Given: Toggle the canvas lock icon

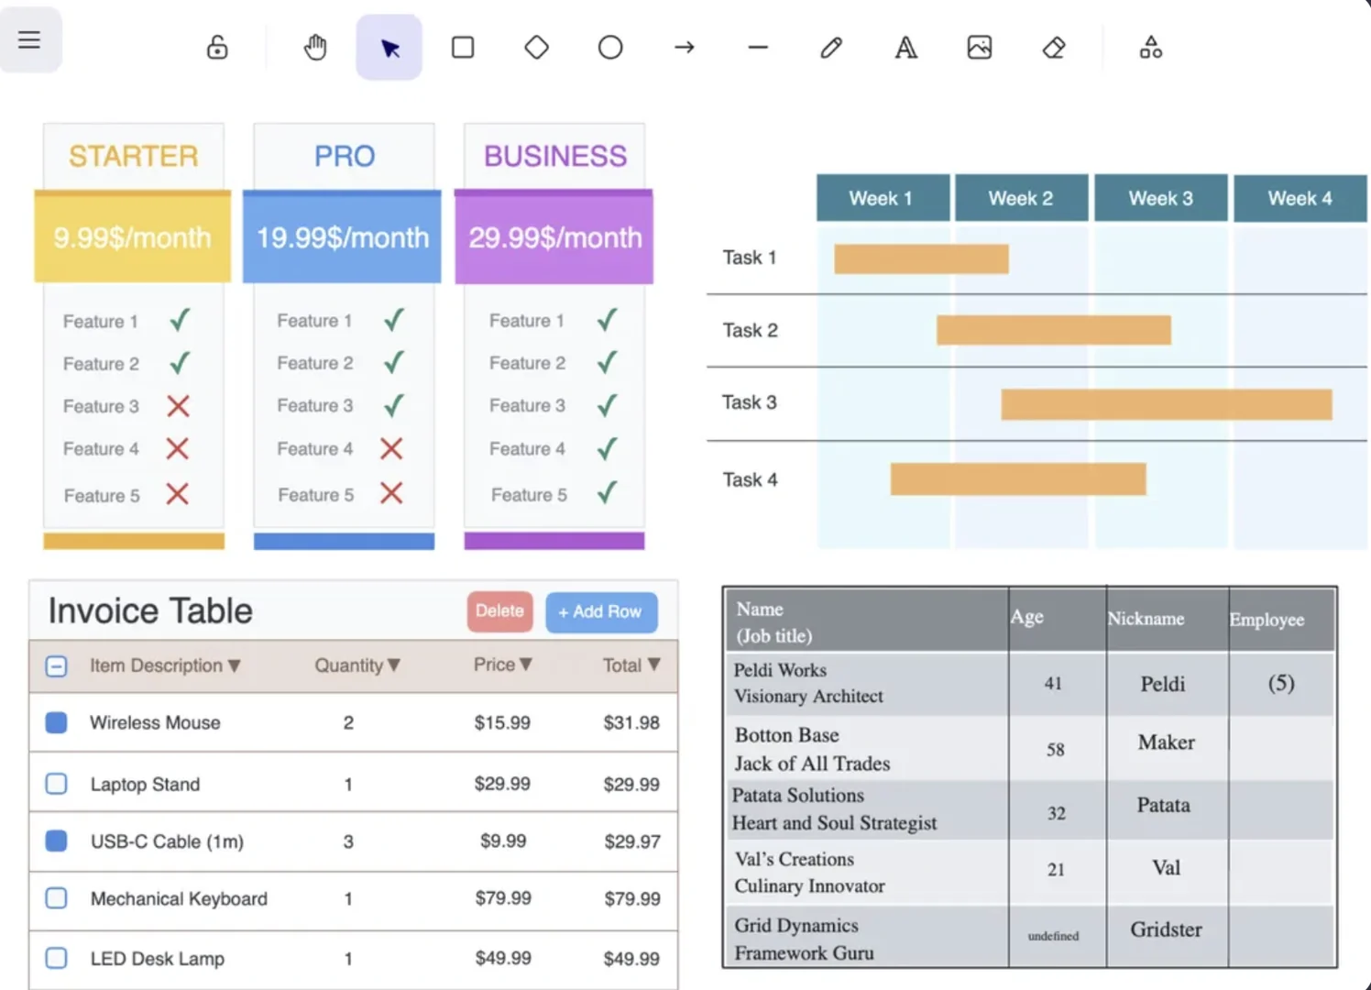Looking at the screenshot, I should click(217, 48).
